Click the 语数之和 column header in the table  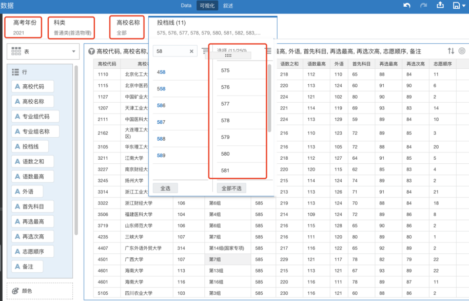(289, 64)
